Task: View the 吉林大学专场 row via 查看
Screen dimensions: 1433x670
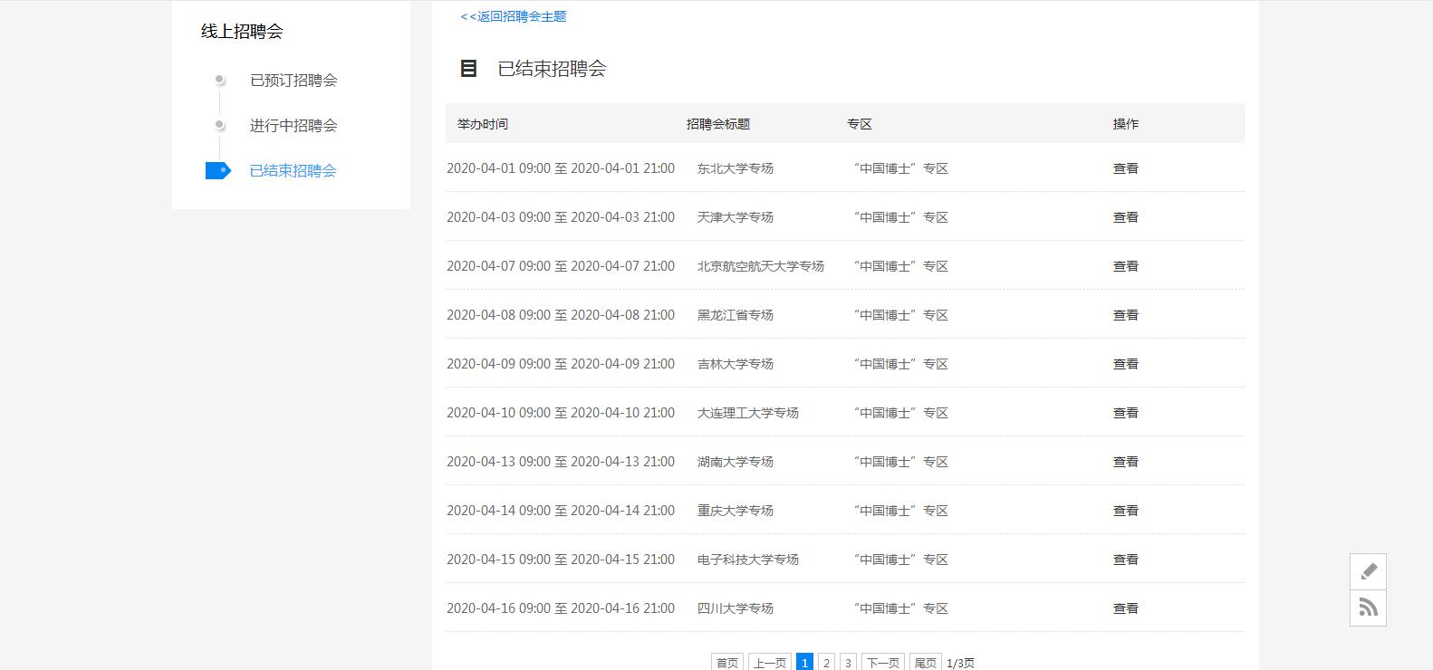Action: tap(1126, 364)
